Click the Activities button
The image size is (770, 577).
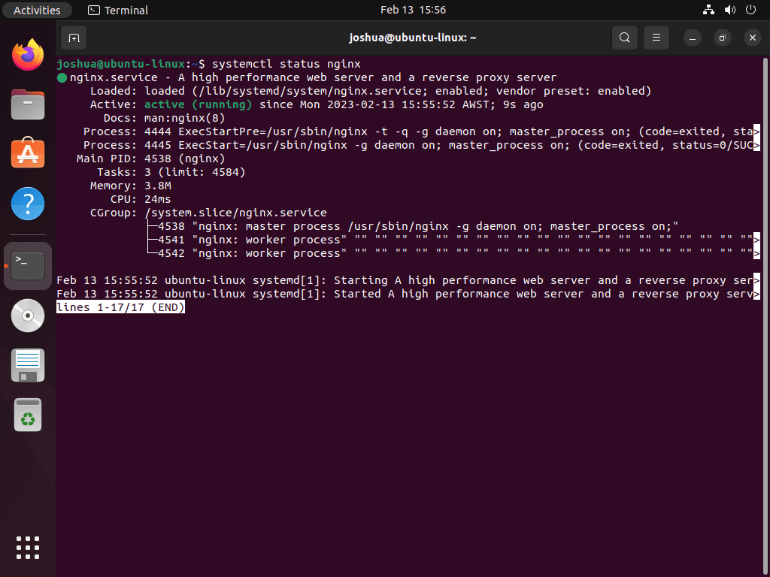click(37, 10)
